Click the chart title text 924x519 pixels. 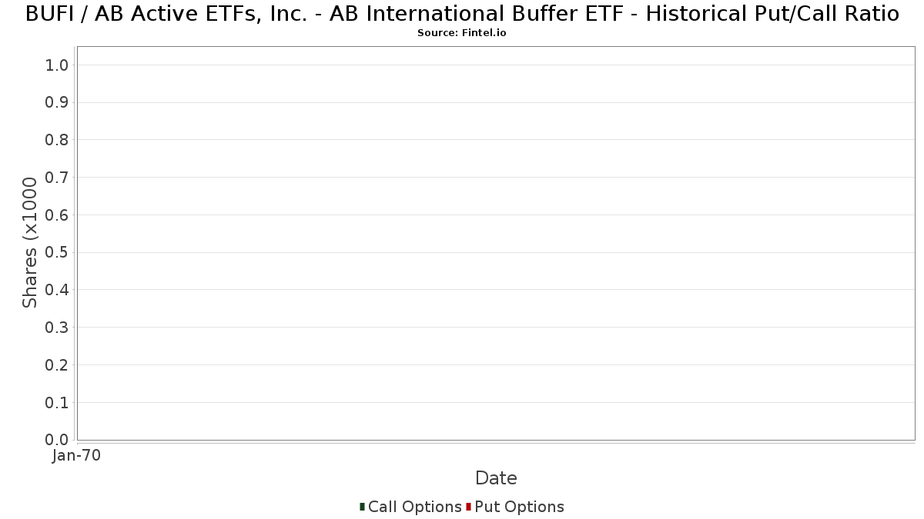coord(462,14)
